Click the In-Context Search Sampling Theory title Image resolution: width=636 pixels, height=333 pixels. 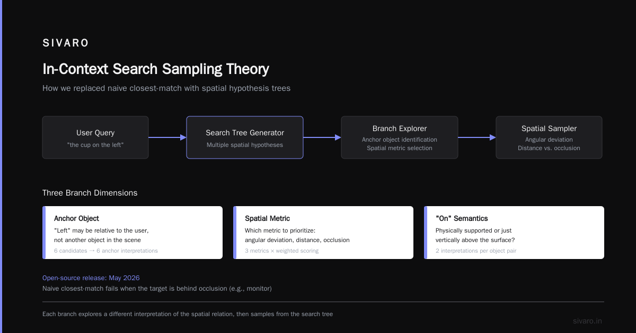point(156,69)
